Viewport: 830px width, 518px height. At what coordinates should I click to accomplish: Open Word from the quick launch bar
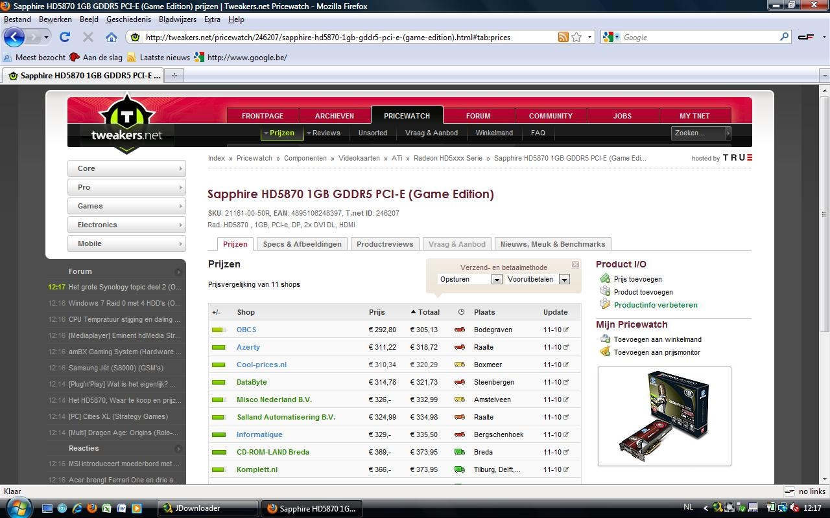122,508
